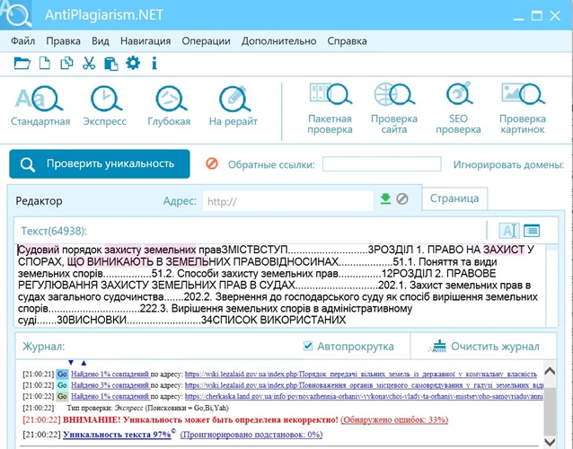Open the Уникальность текста 97% link

tap(117, 435)
